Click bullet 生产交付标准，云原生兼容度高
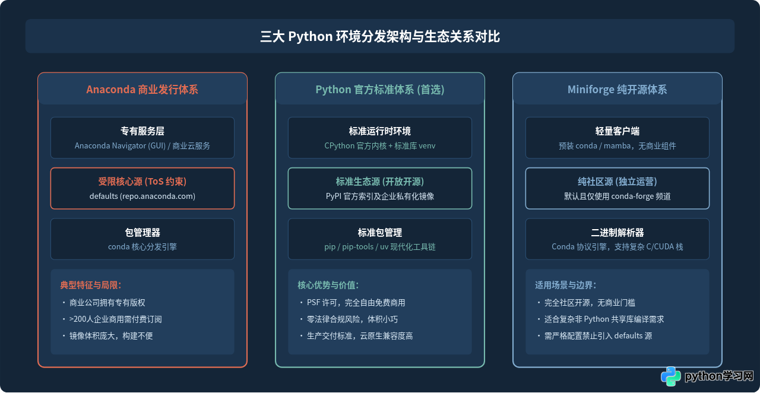This screenshot has height=393, width=760. click(x=360, y=336)
